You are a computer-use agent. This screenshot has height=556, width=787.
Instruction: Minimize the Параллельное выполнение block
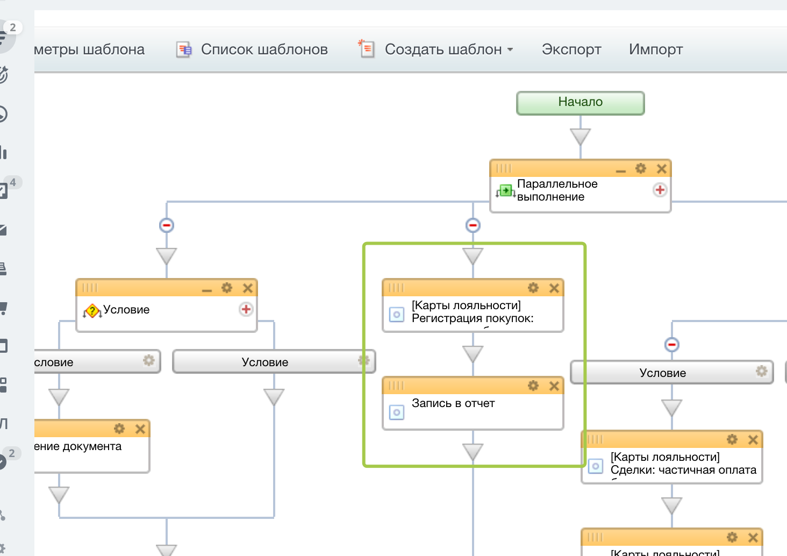point(621,170)
